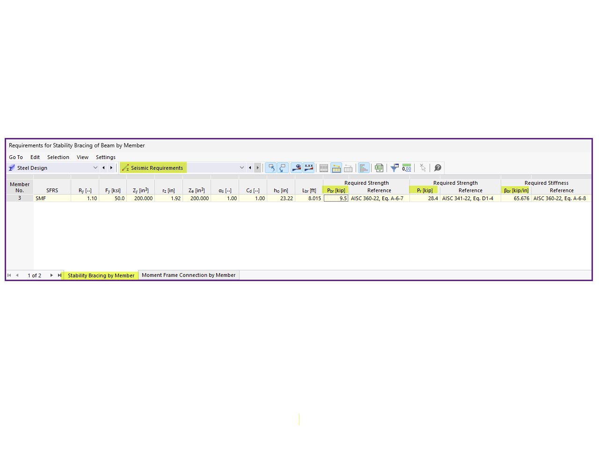Click the Go To menu item
The image size is (599, 449).
pyautogui.click(x=15, y=157)
